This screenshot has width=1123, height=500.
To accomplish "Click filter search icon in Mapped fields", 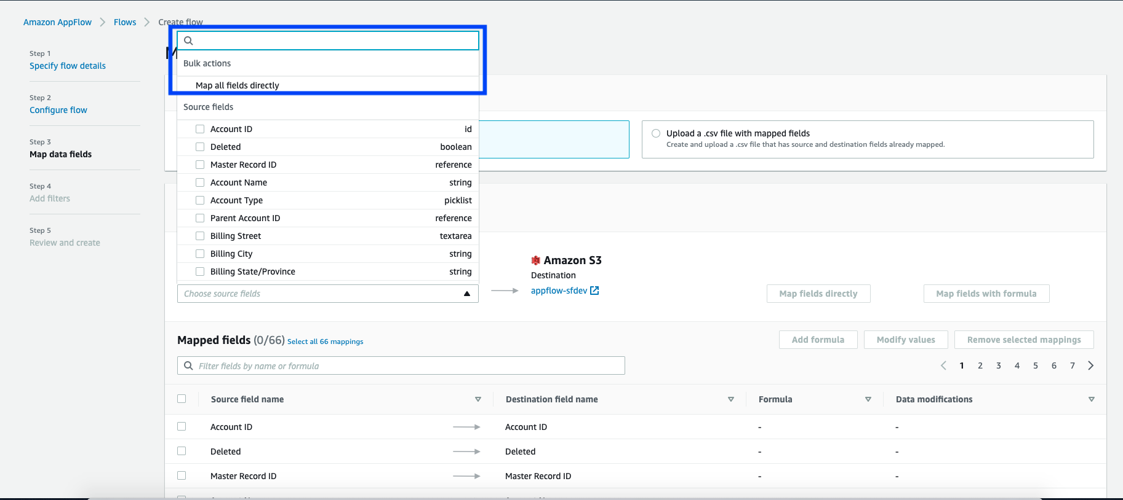I will pyautogui.click(x=188, y=365).
